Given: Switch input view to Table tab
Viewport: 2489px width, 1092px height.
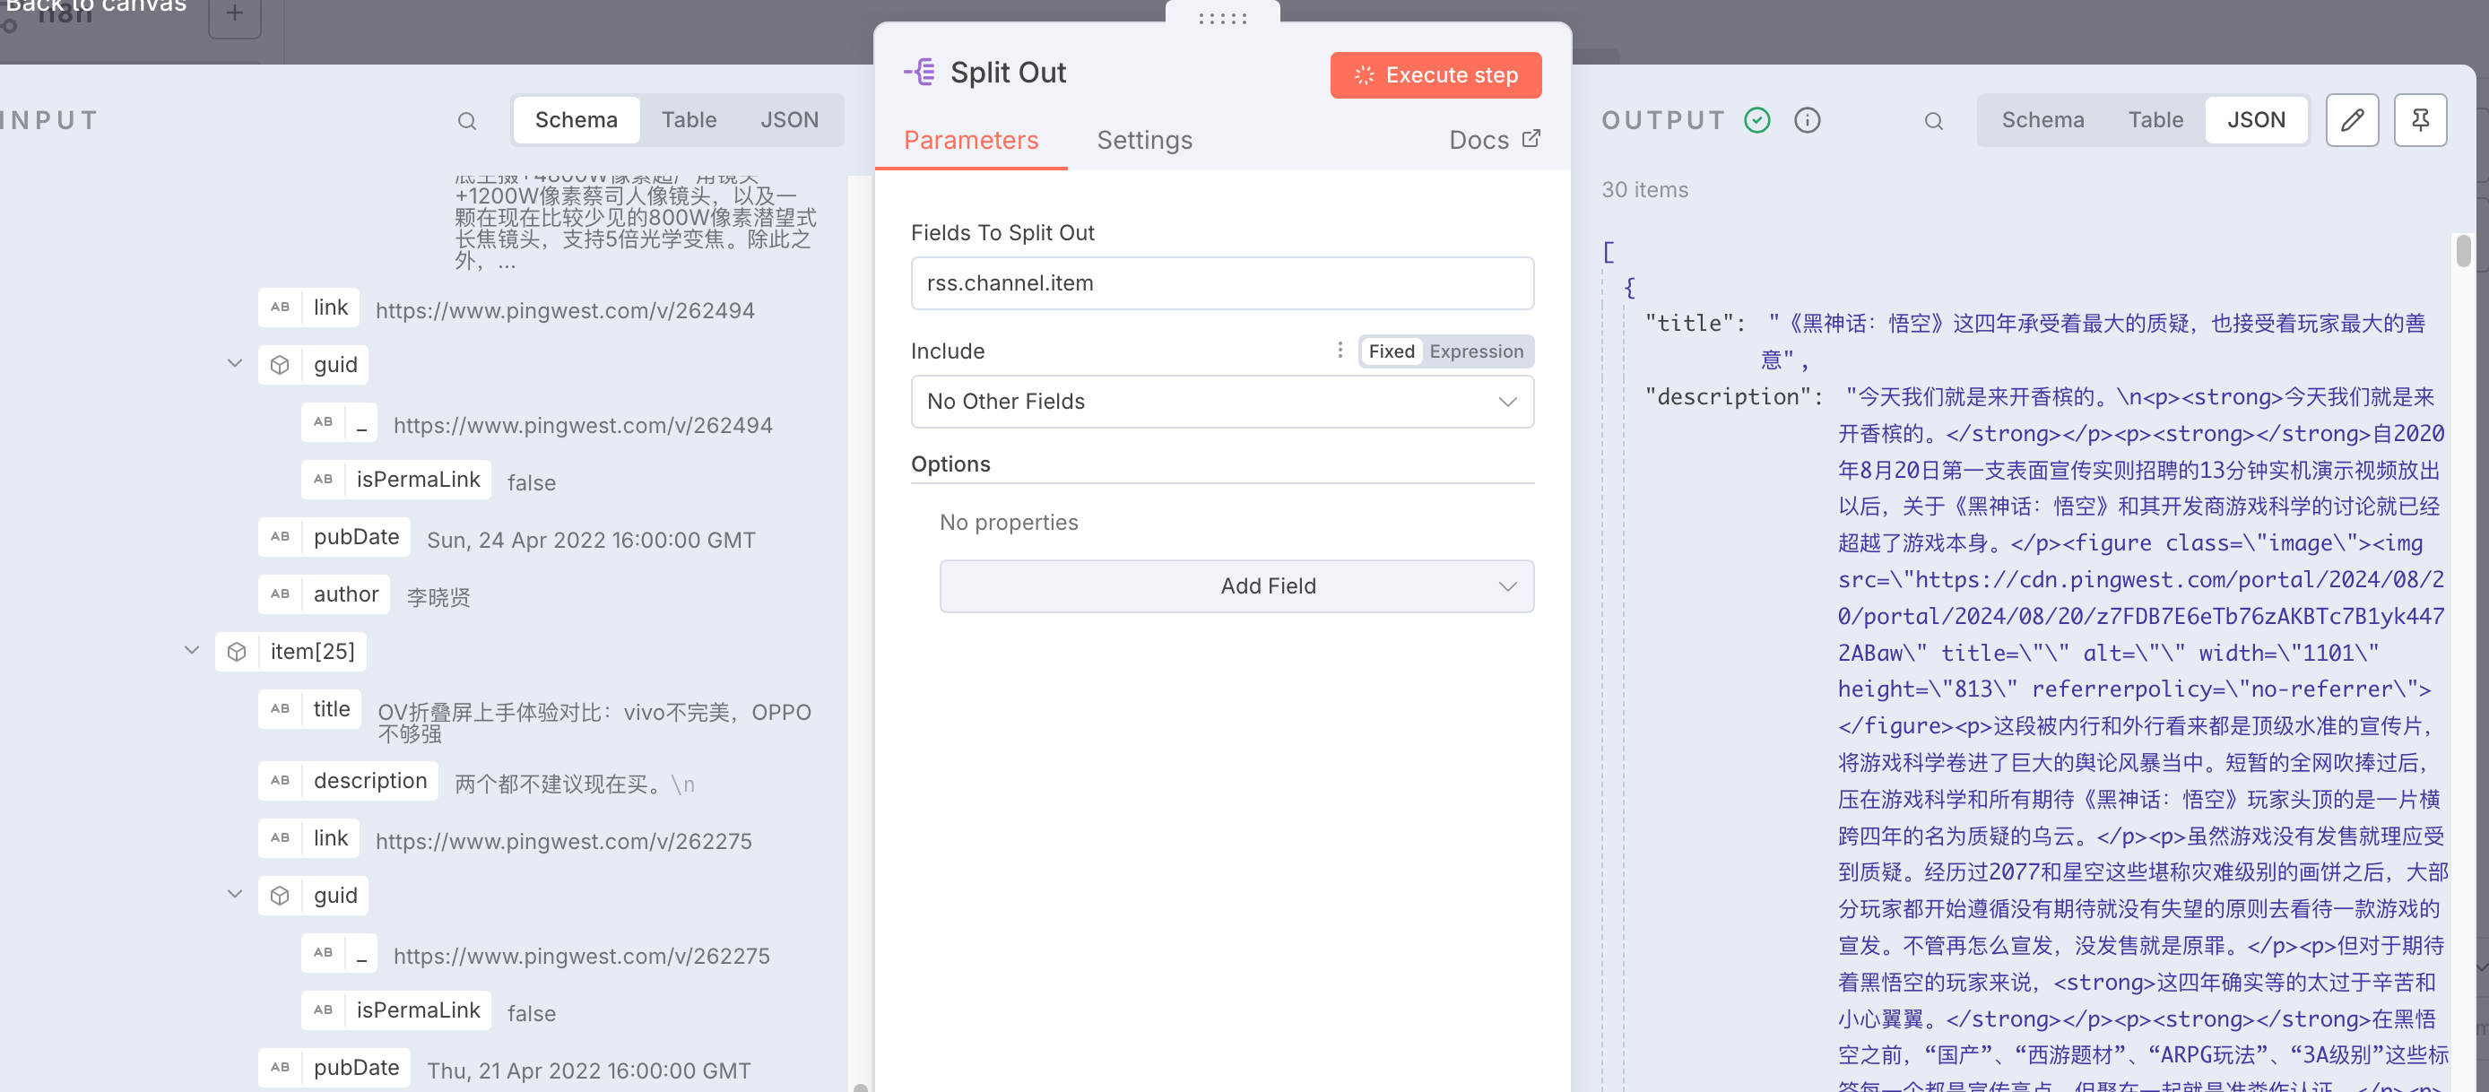Looking at the screenshot, I should (x=688, y=120).
